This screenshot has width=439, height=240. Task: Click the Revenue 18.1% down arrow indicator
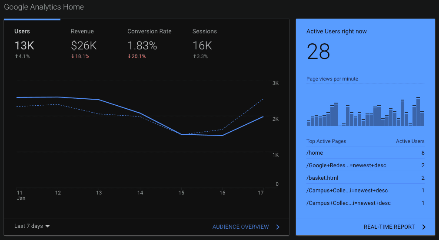pyautogui.click(x=80, y=56)
